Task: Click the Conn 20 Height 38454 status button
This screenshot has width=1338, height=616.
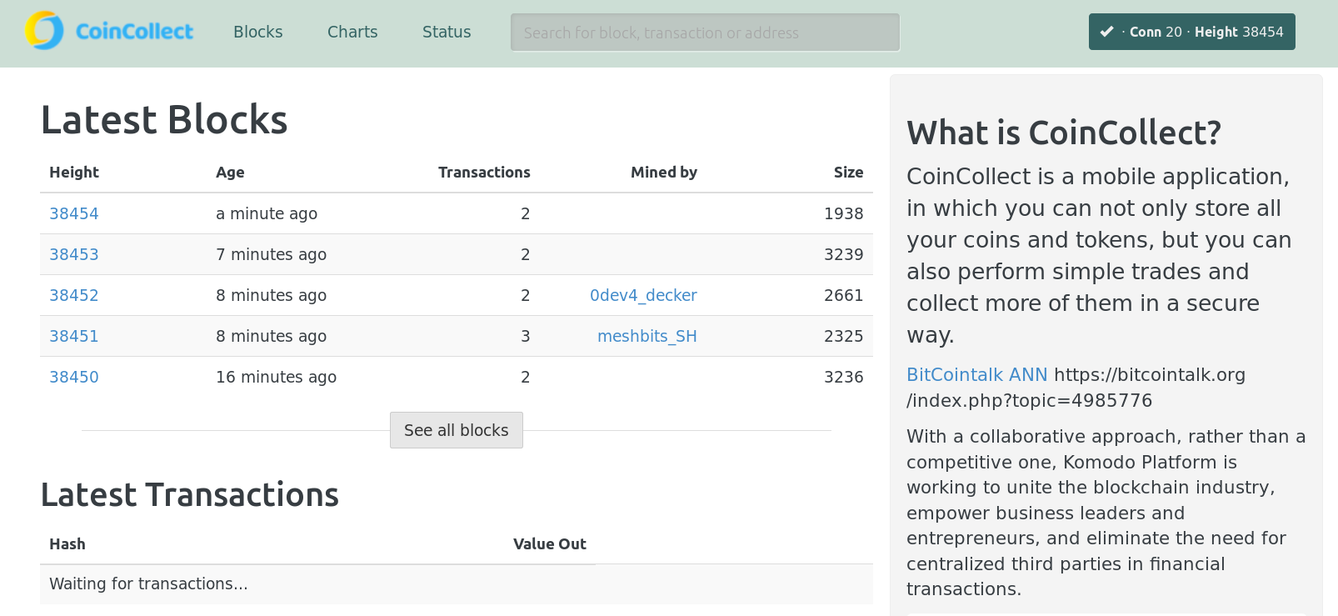Action: (x=1191, y=32)
